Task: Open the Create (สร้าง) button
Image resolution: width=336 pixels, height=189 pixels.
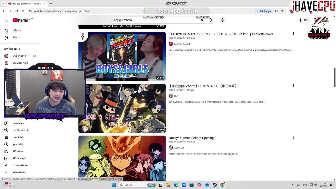Action: (304, 20)
